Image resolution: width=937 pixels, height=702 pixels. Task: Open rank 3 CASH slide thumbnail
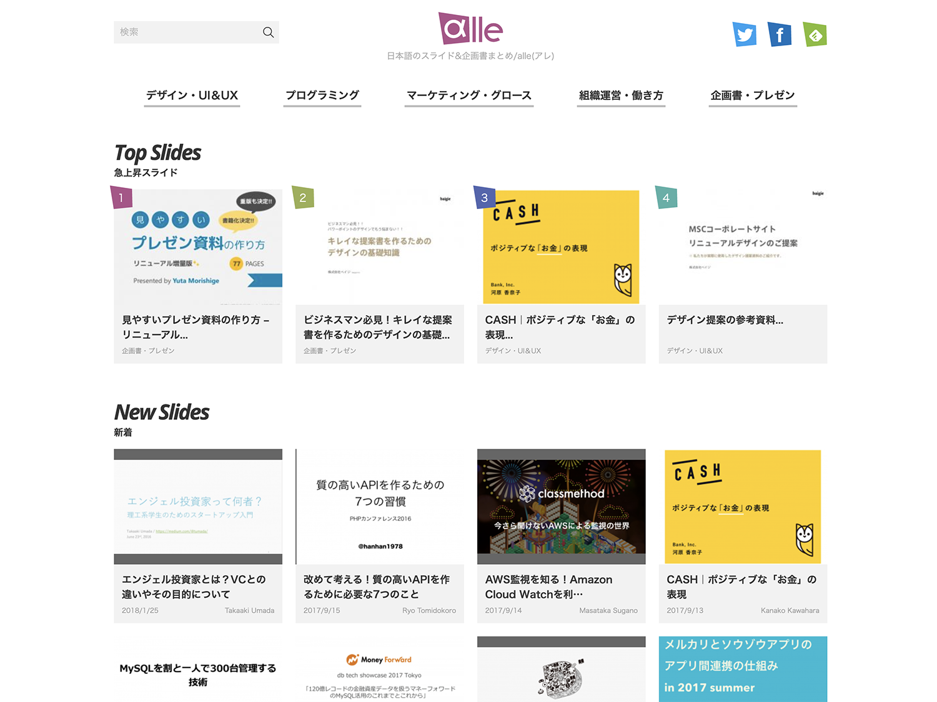coord(562,247)
